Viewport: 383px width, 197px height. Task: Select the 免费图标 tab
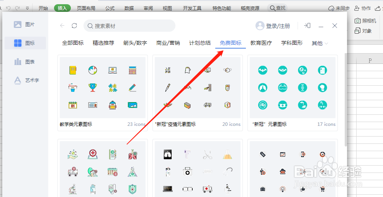pos(231,43)
